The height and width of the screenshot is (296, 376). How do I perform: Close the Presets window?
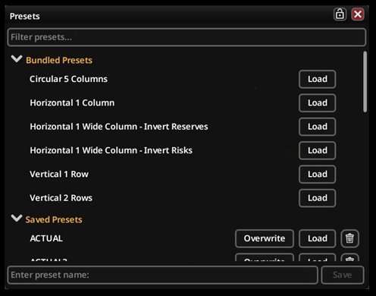(358, 14)
